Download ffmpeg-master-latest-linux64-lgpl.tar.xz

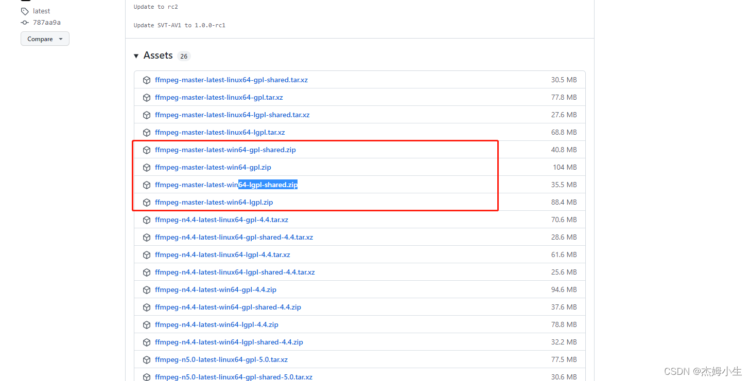click(x=220, y=133)
